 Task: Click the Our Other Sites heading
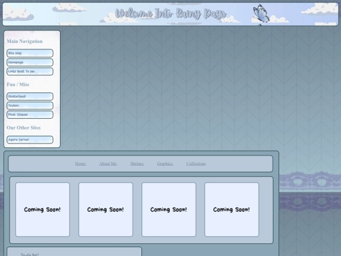24,128
